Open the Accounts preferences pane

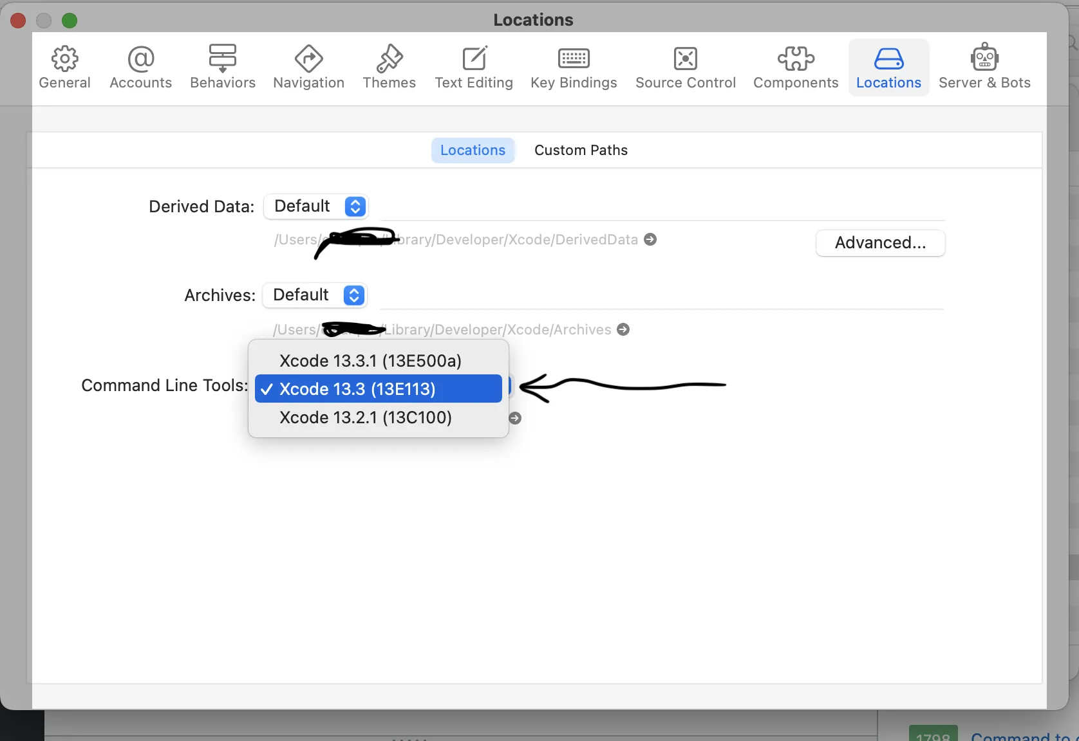pyautogui.click(x=141, y=68)
